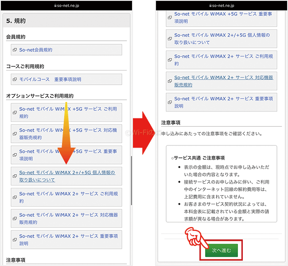Tap so-net.ne.jp address text in right screen

tap(223, 5)
